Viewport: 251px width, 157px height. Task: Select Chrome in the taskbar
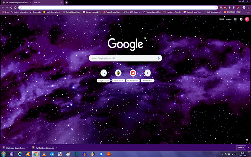[x=36, y=154]
